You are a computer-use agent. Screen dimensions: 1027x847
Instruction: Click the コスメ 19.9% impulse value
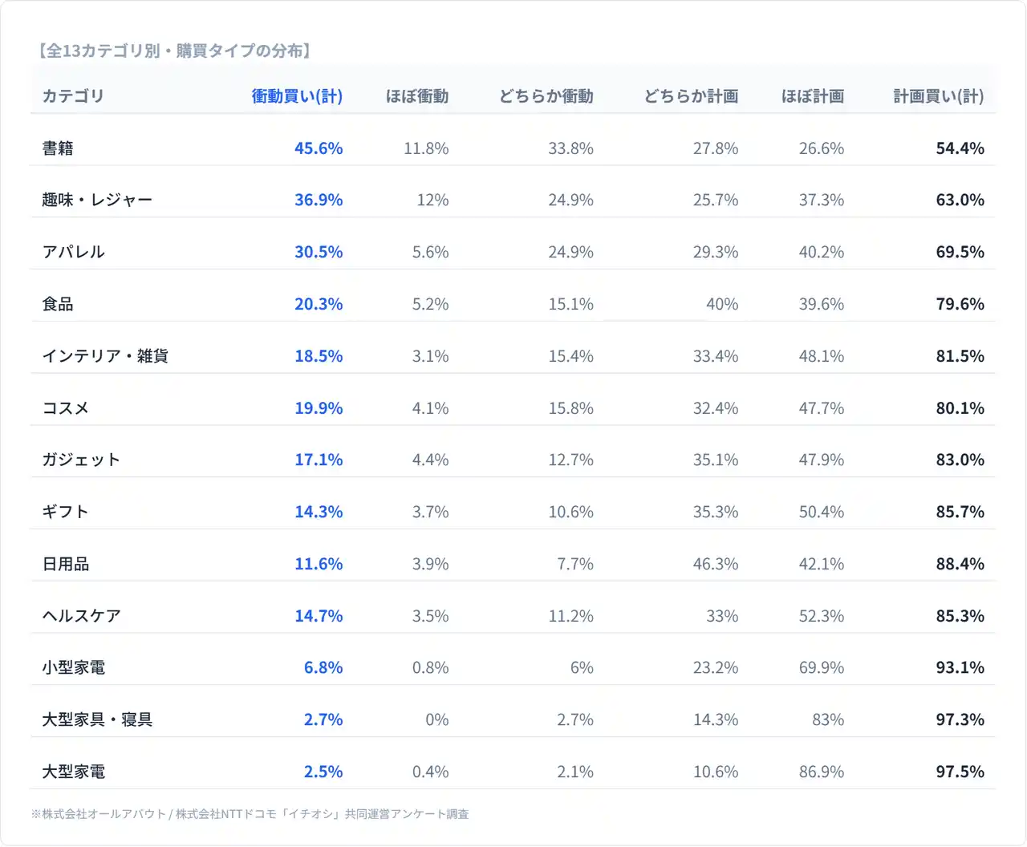[x=318, y=408]
